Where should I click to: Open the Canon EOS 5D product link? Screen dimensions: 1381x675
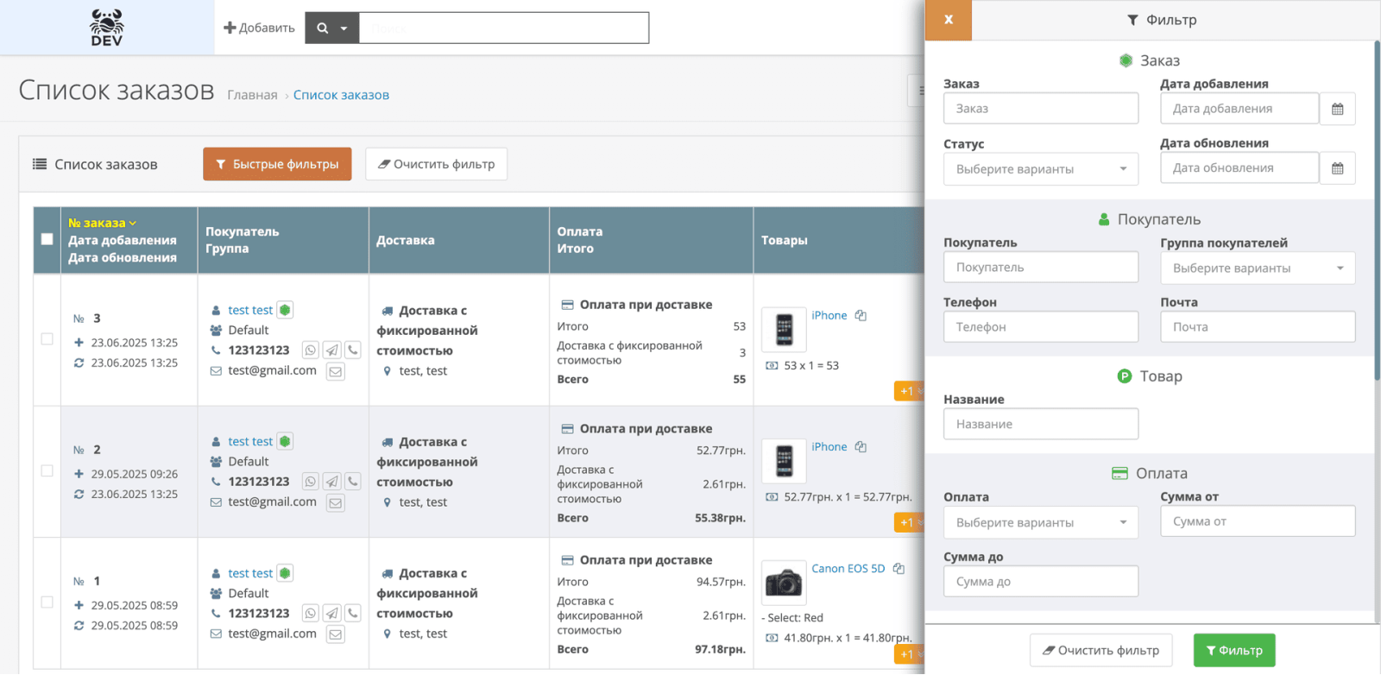point(848,568)
